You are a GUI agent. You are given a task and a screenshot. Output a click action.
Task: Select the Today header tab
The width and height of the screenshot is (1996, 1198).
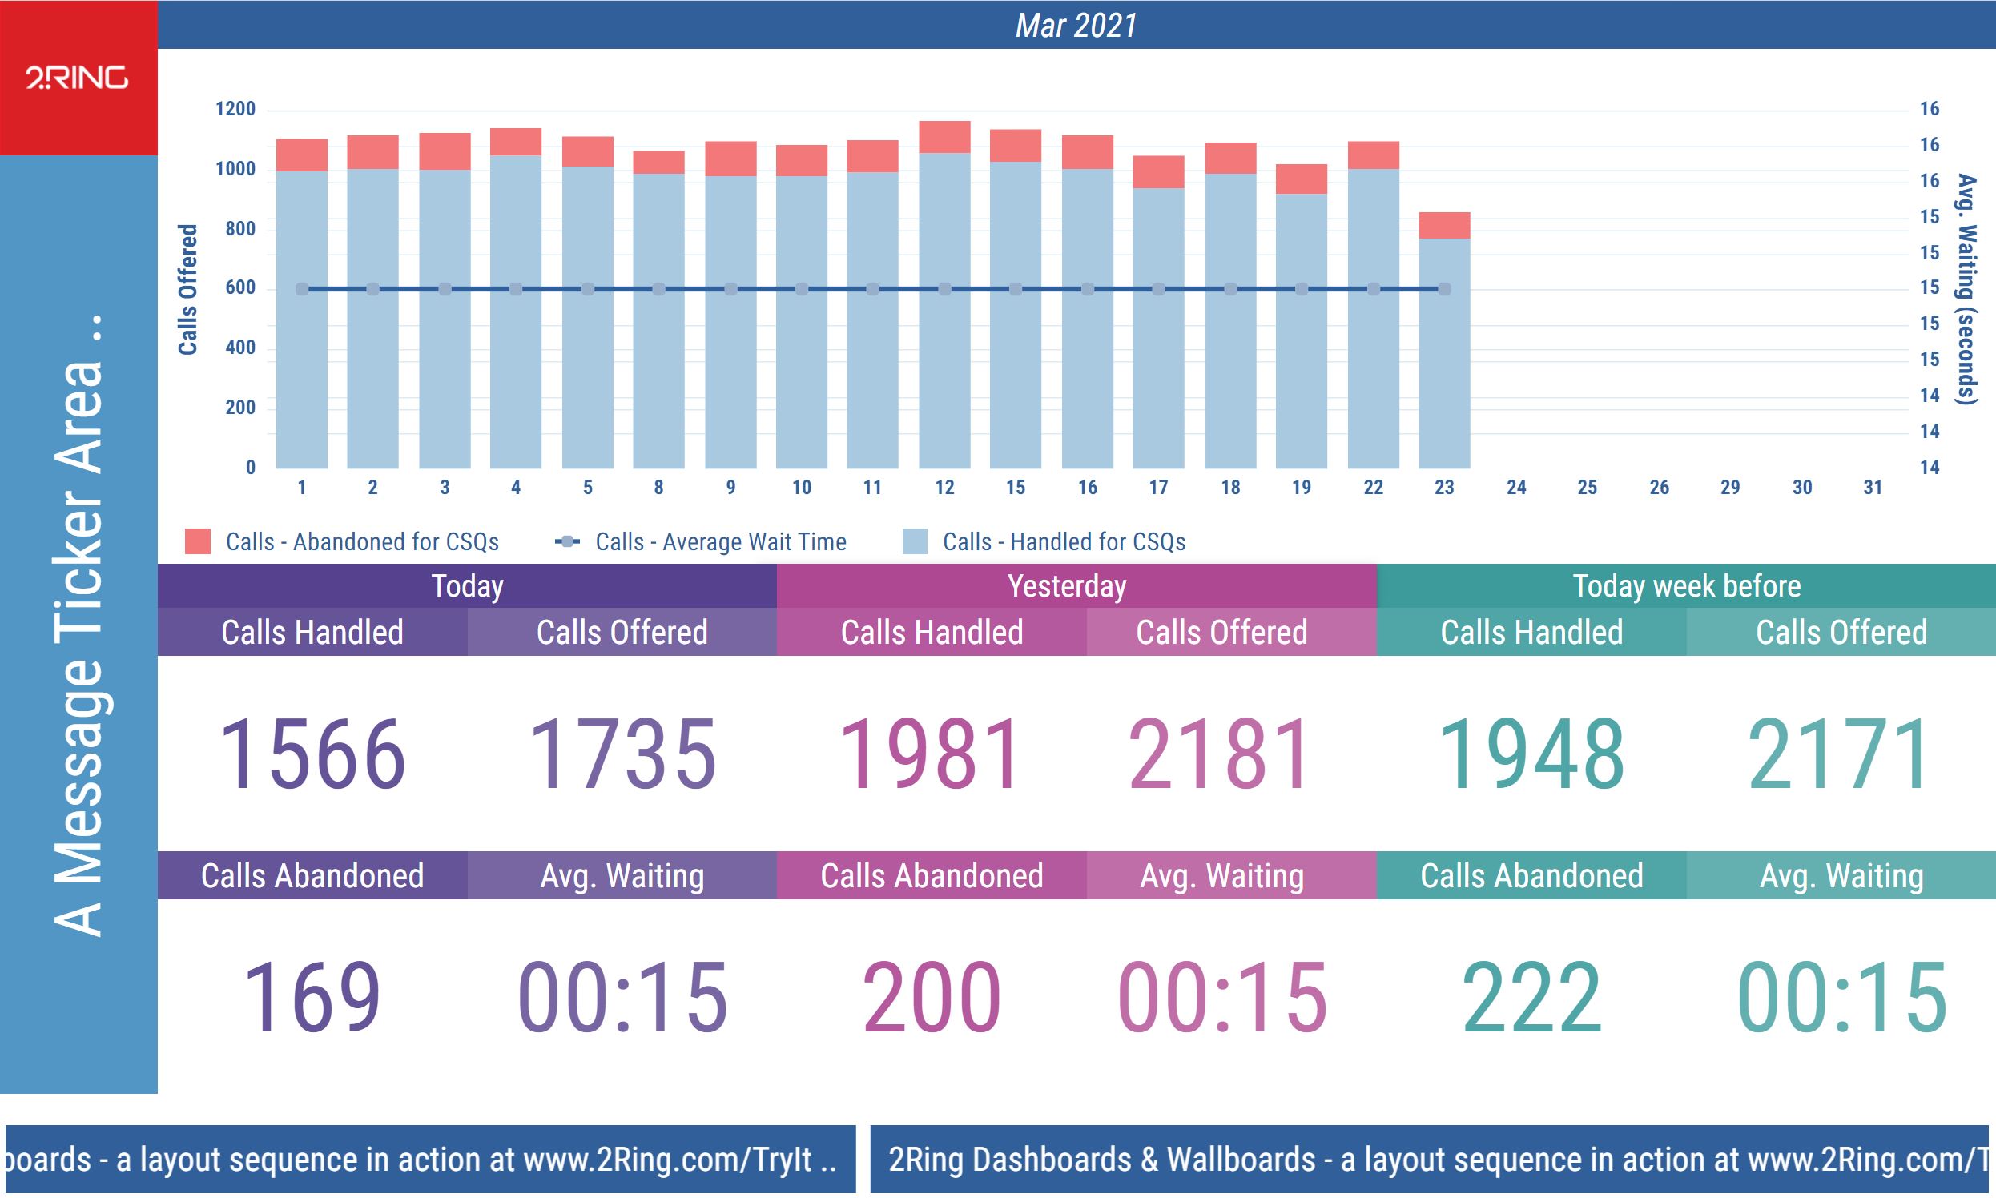(467, 586)
